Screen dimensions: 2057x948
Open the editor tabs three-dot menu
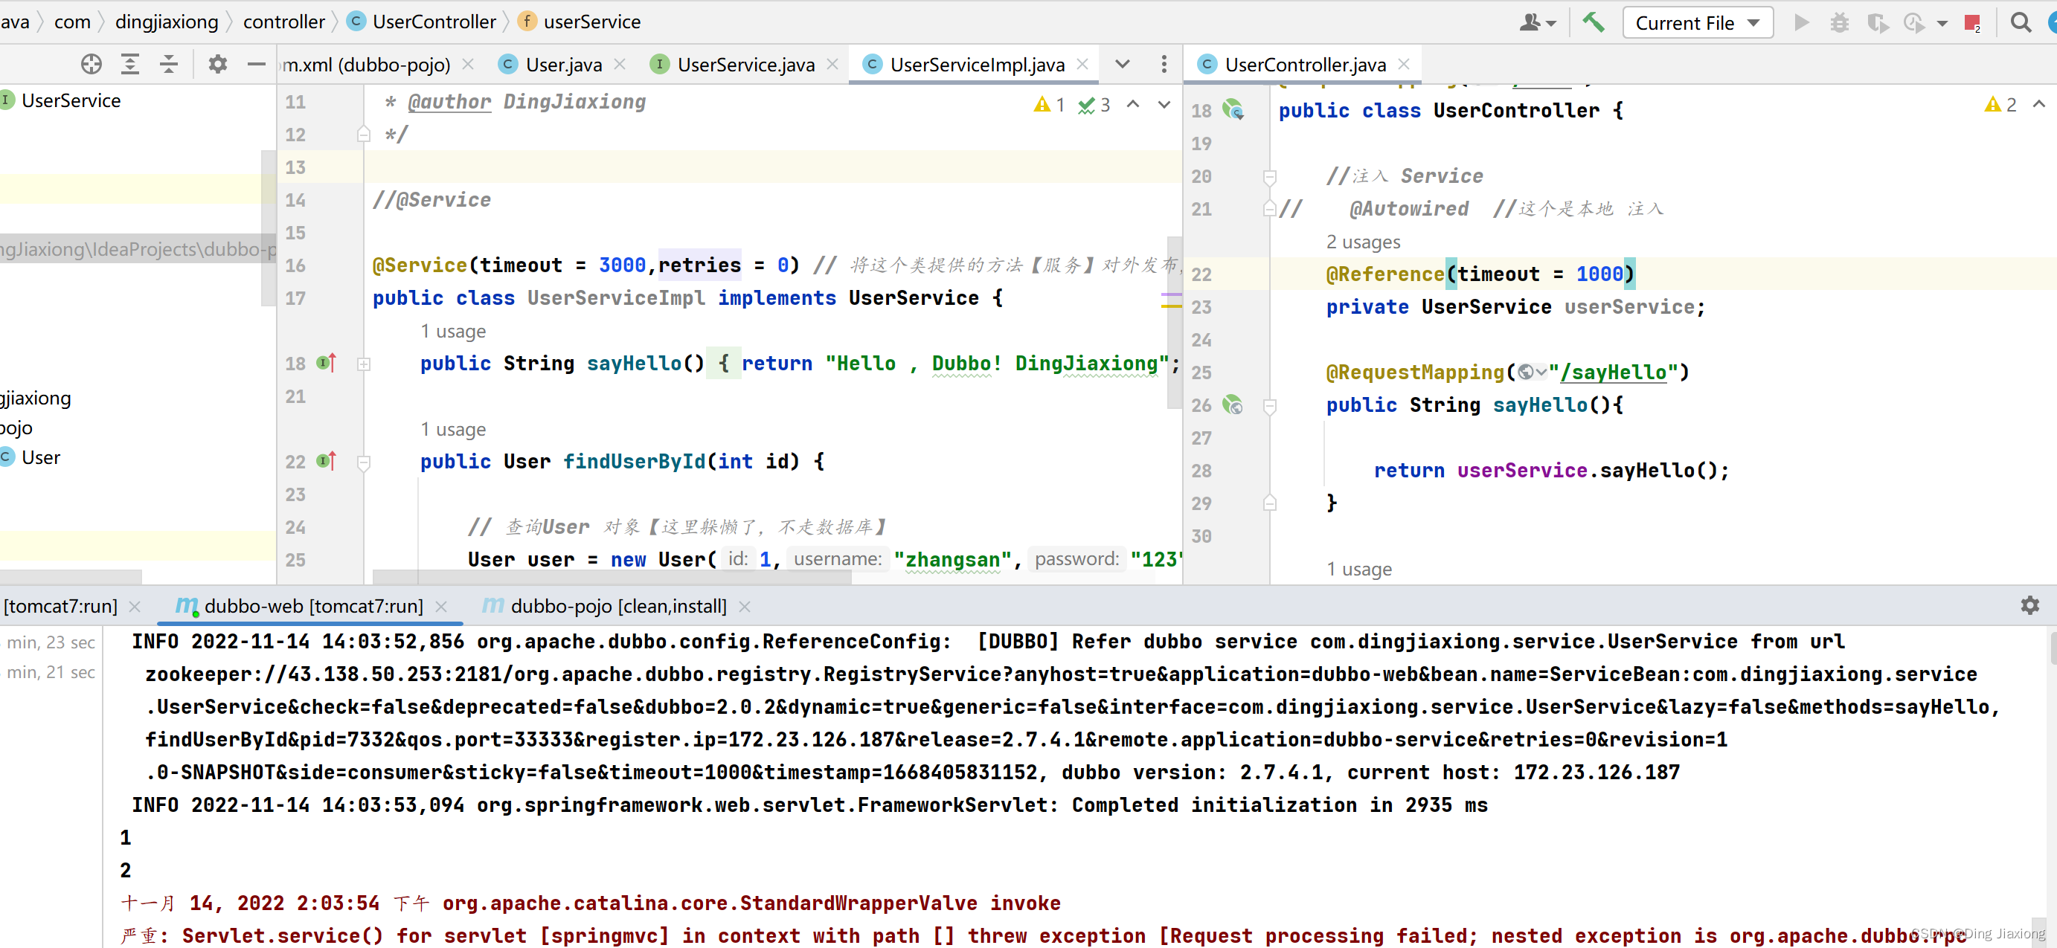pos(1164,65)
